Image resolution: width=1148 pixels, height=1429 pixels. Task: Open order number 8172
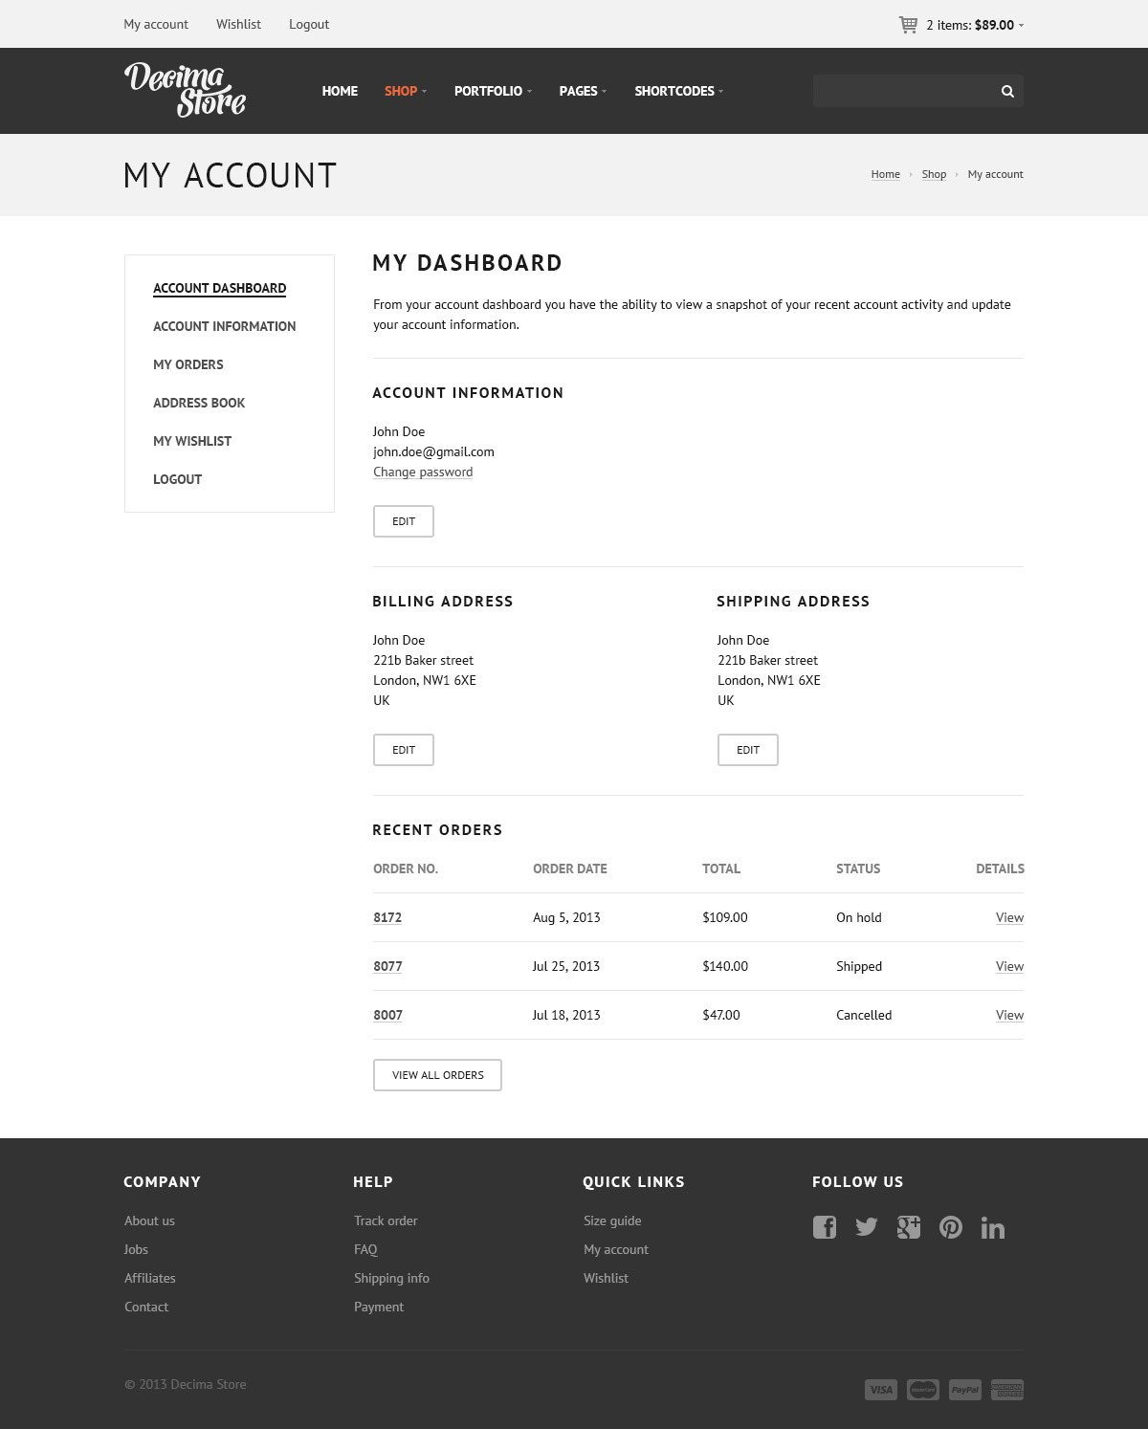click(x=387, y=917)
